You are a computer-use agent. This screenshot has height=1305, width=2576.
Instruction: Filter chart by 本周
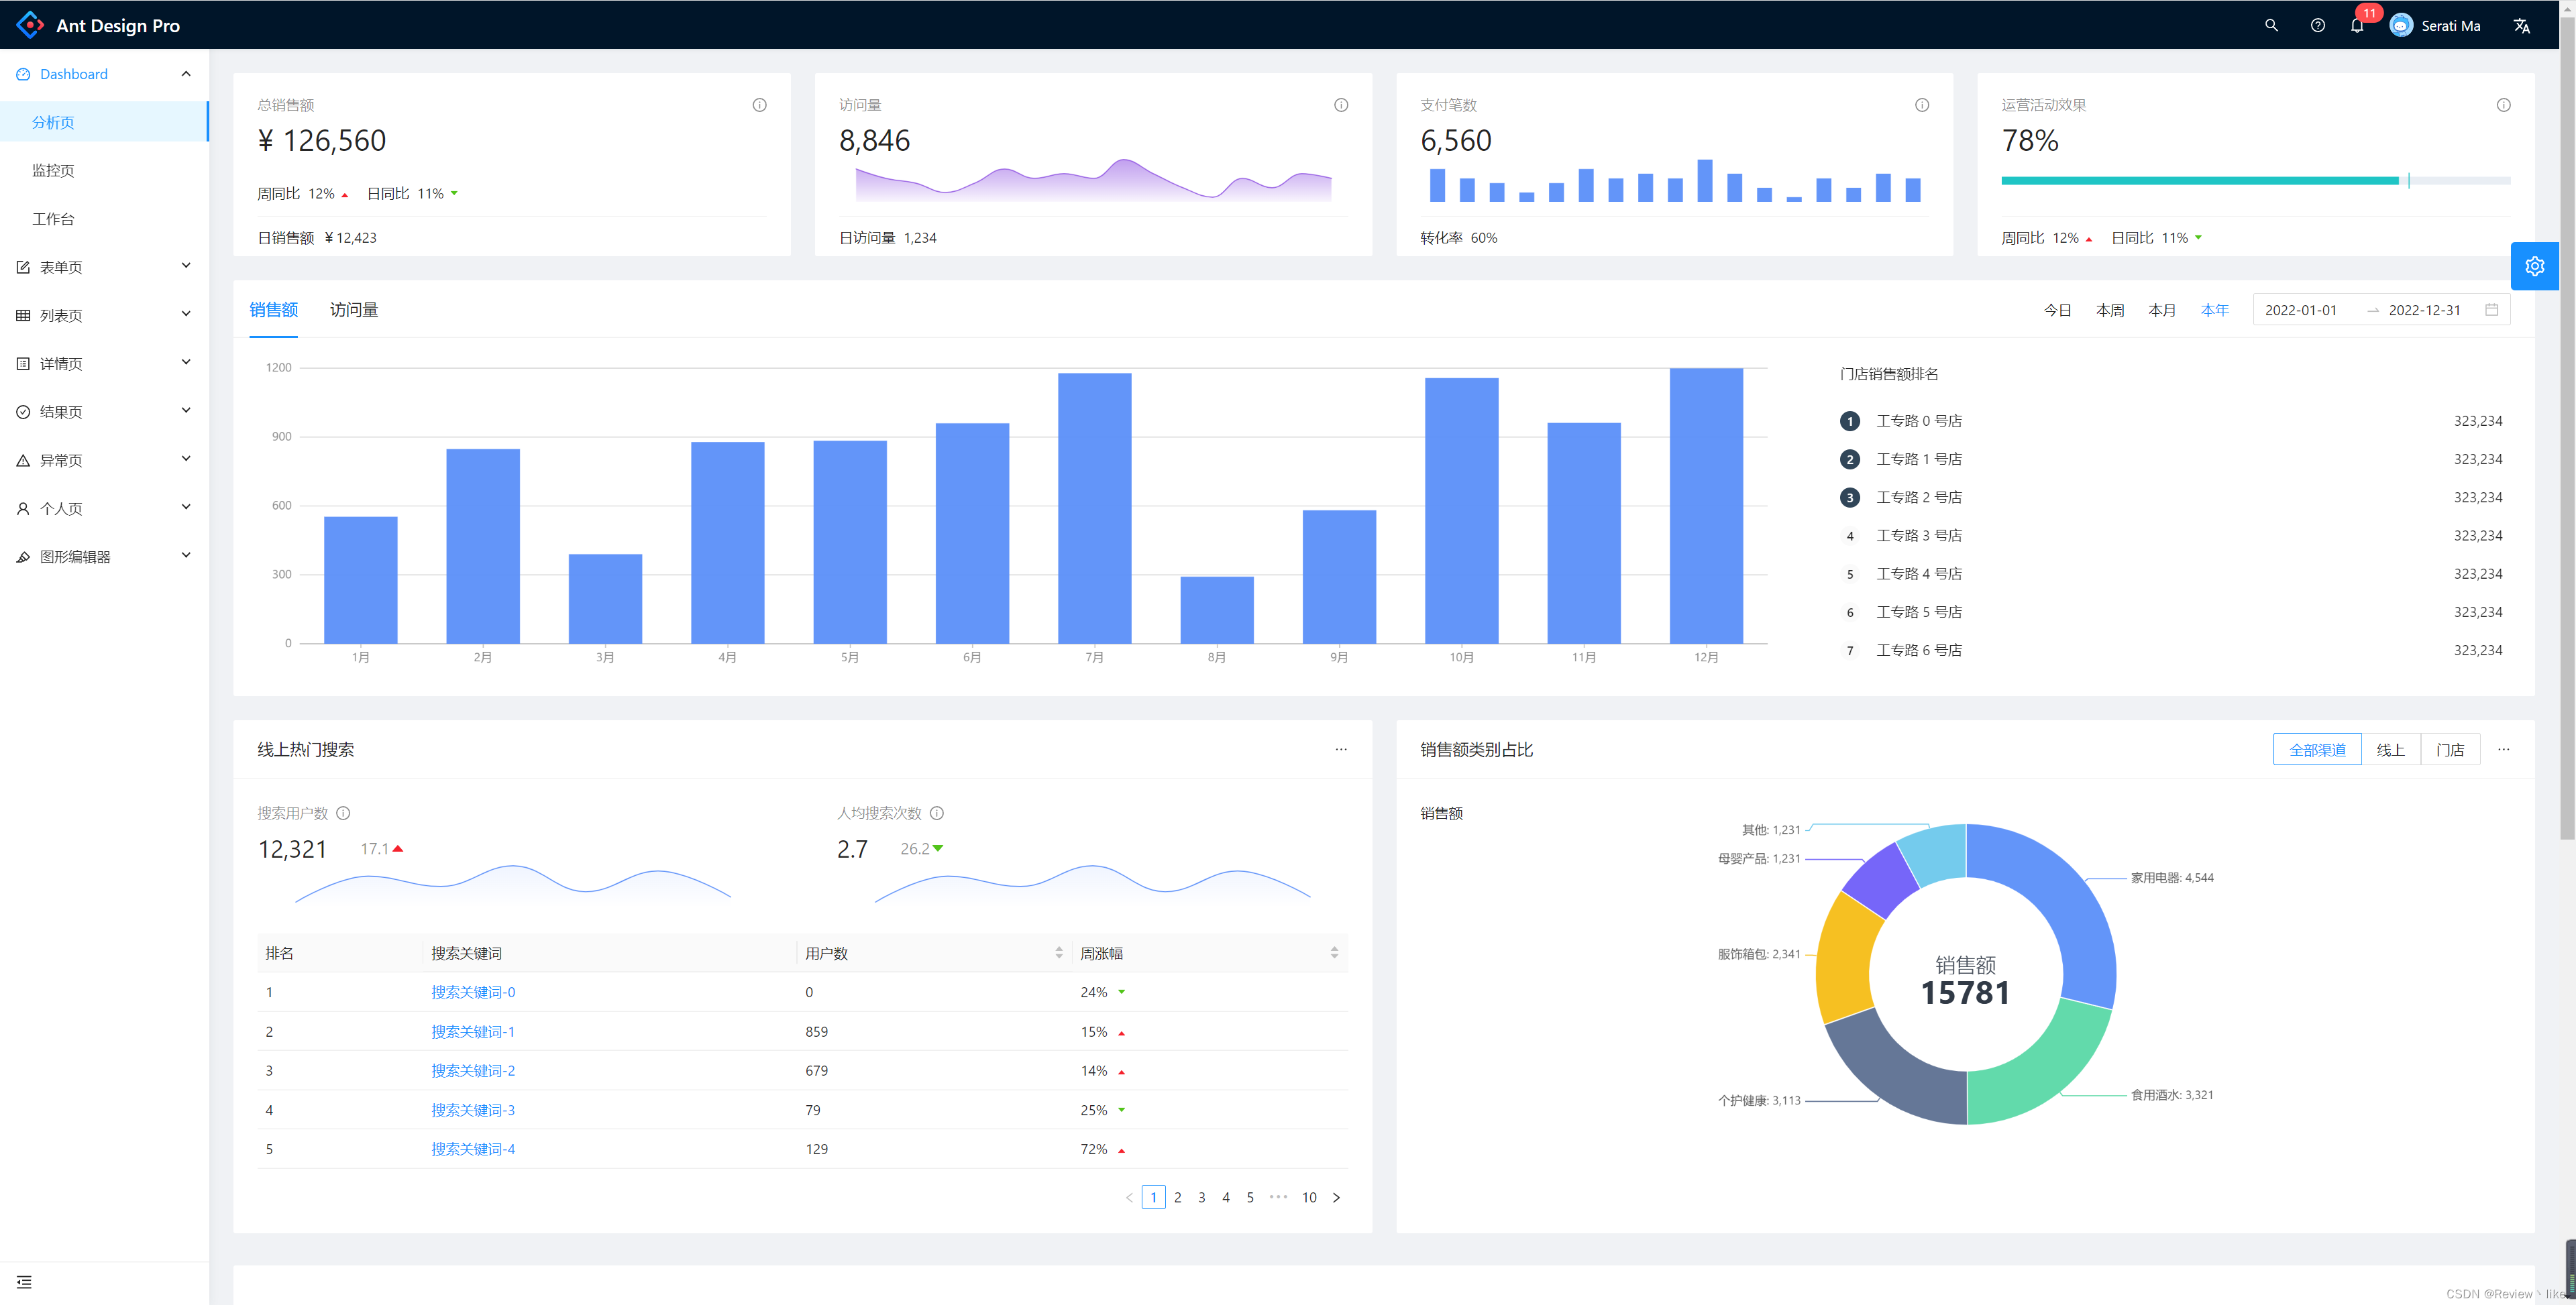coord(2110,310)
